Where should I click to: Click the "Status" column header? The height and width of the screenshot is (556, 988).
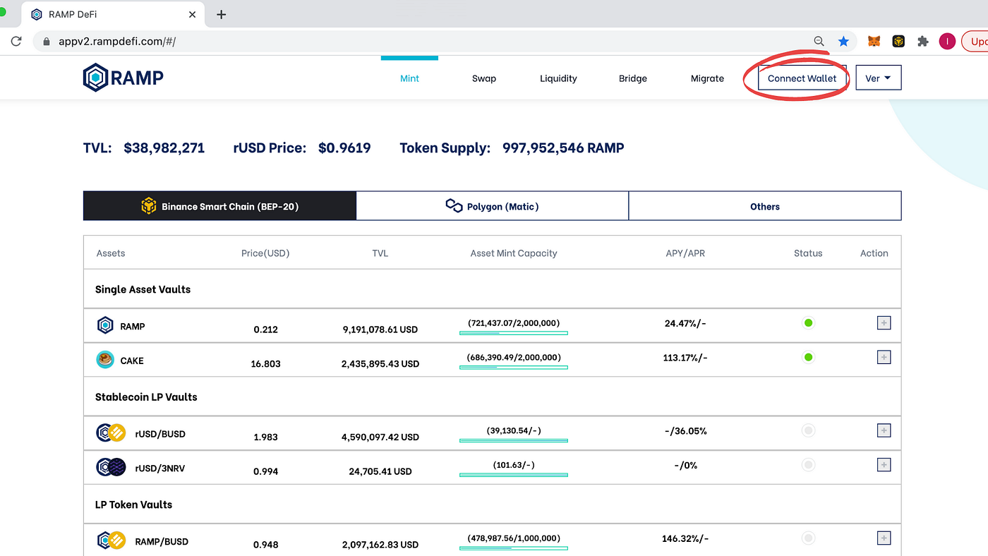tap(808, 253)
